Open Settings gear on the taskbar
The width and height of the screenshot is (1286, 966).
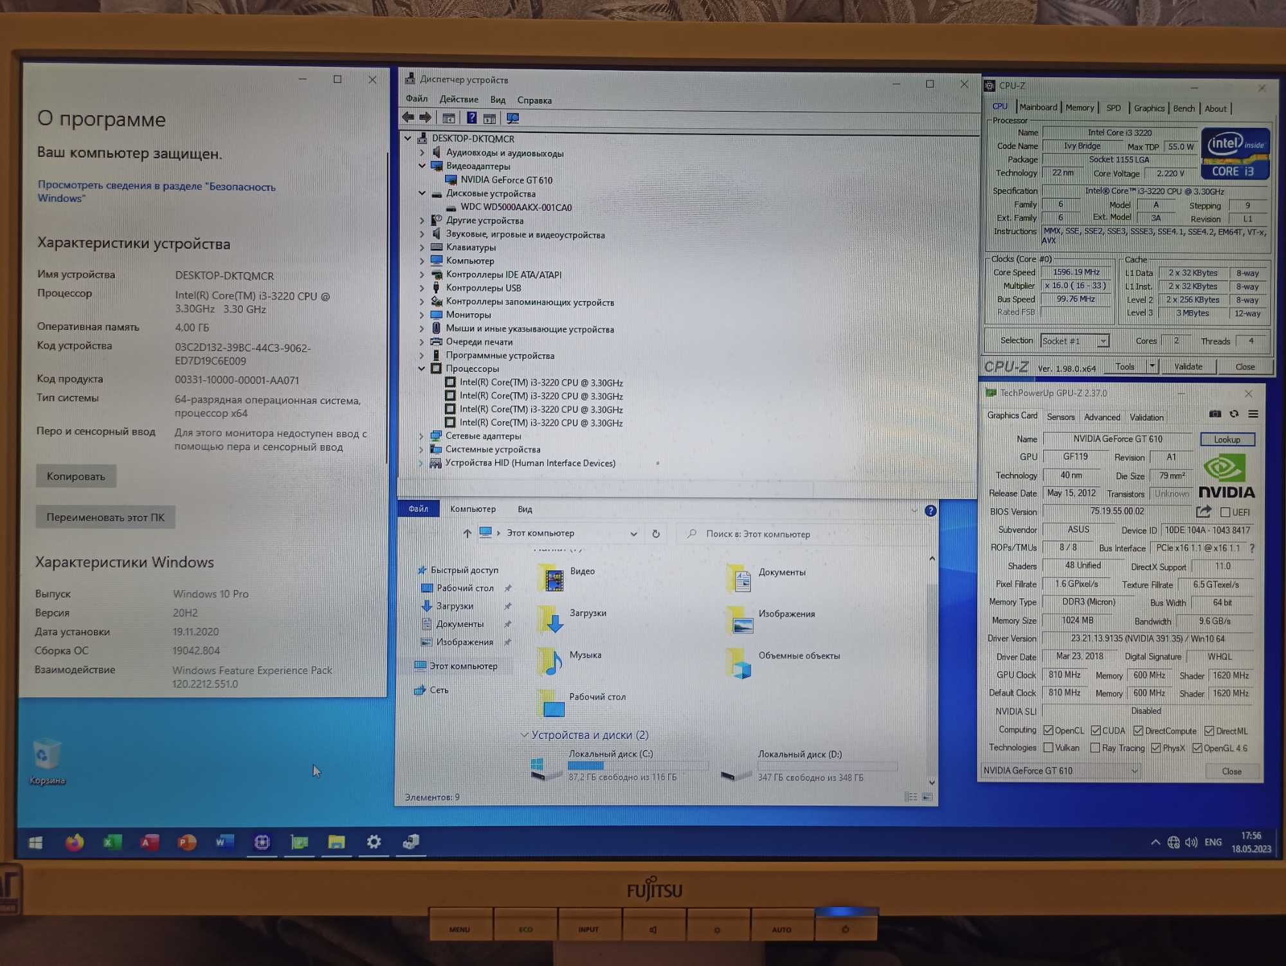coord(374,841)
